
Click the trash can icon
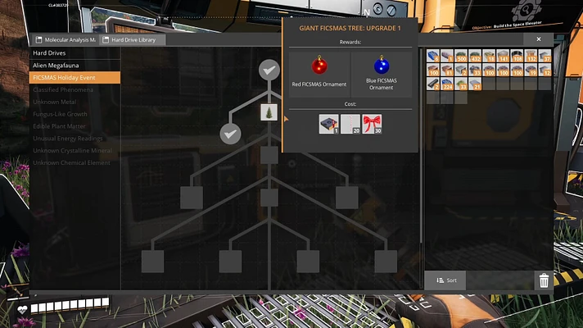[544, 280]
